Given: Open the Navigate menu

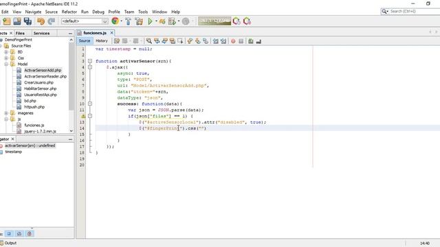Looking at the screenshot, I should tap(33, 12).
